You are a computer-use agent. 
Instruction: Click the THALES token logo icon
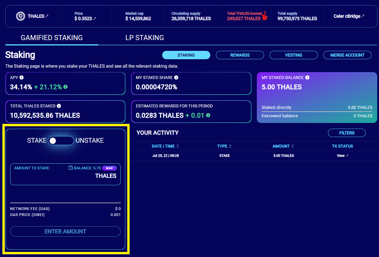point(20,16)
